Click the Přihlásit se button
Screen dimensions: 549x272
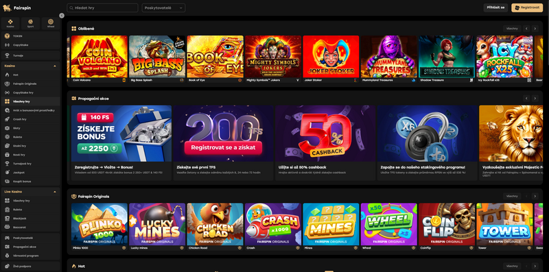(495, 8)
